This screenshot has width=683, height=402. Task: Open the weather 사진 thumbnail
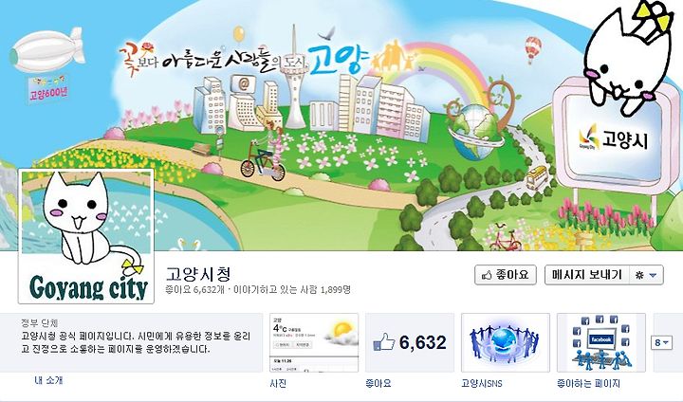click(314, 342)
